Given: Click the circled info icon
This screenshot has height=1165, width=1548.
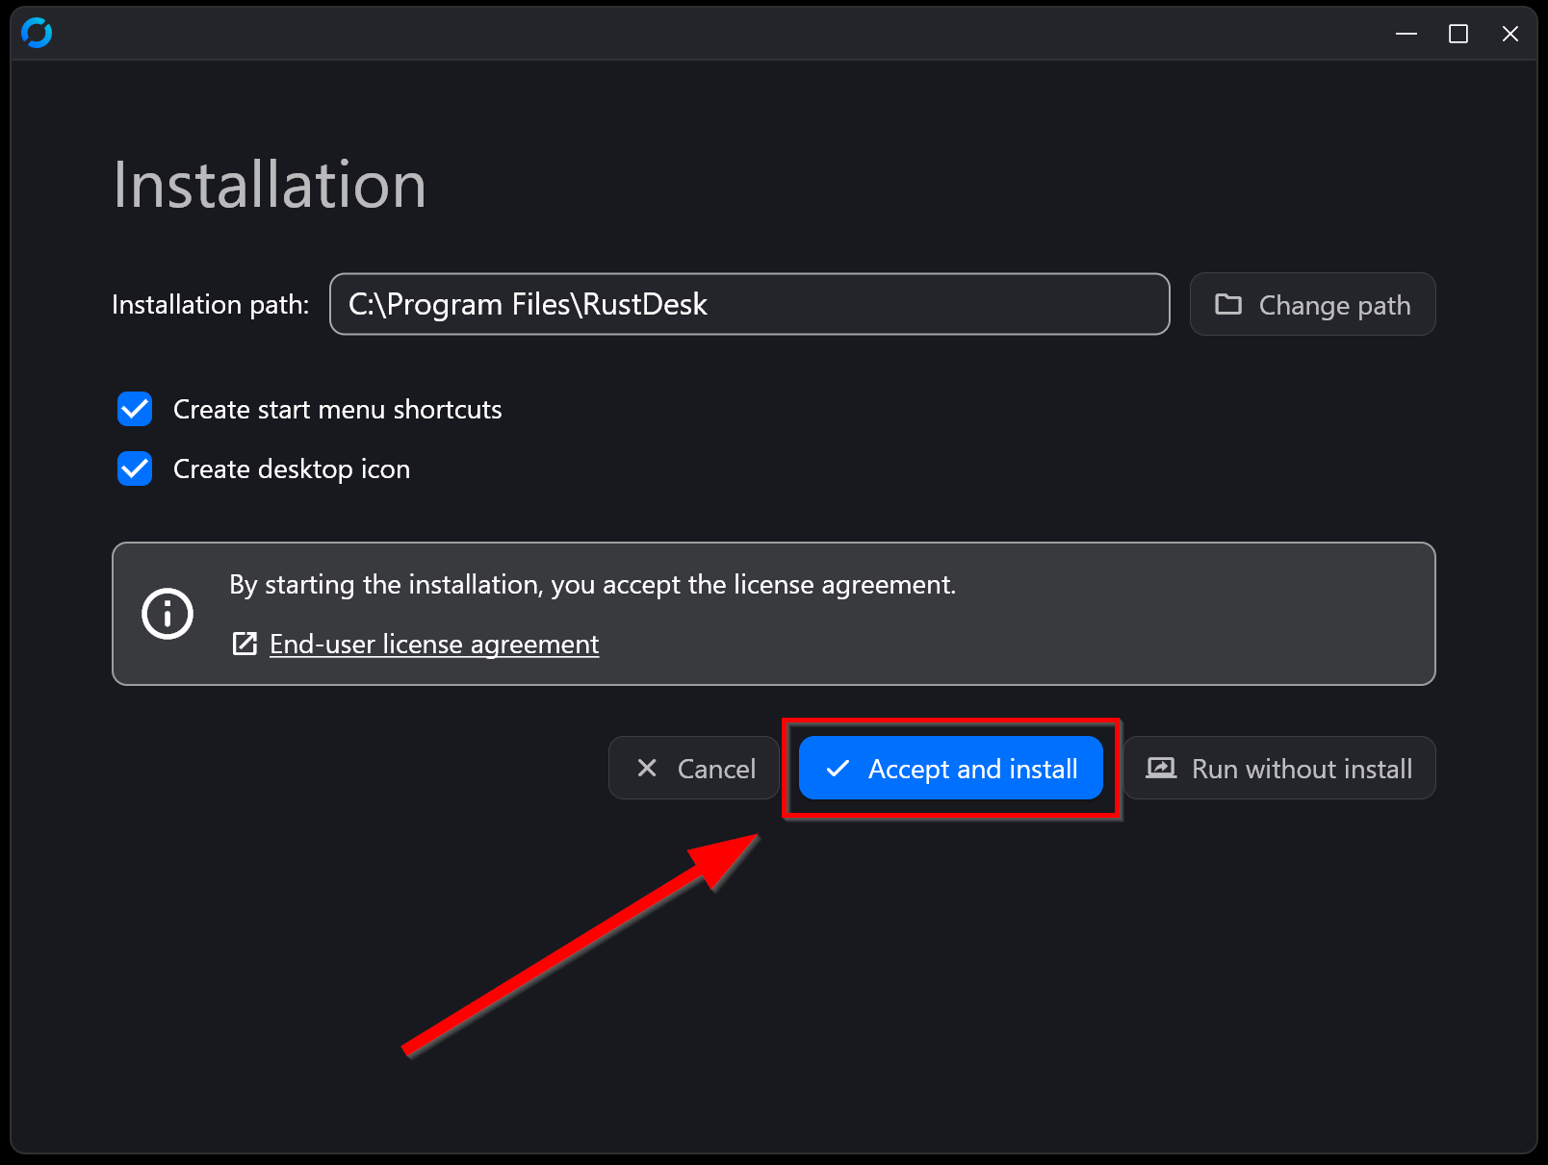Looking at the screenshot, I should click(x=168, y=614).
